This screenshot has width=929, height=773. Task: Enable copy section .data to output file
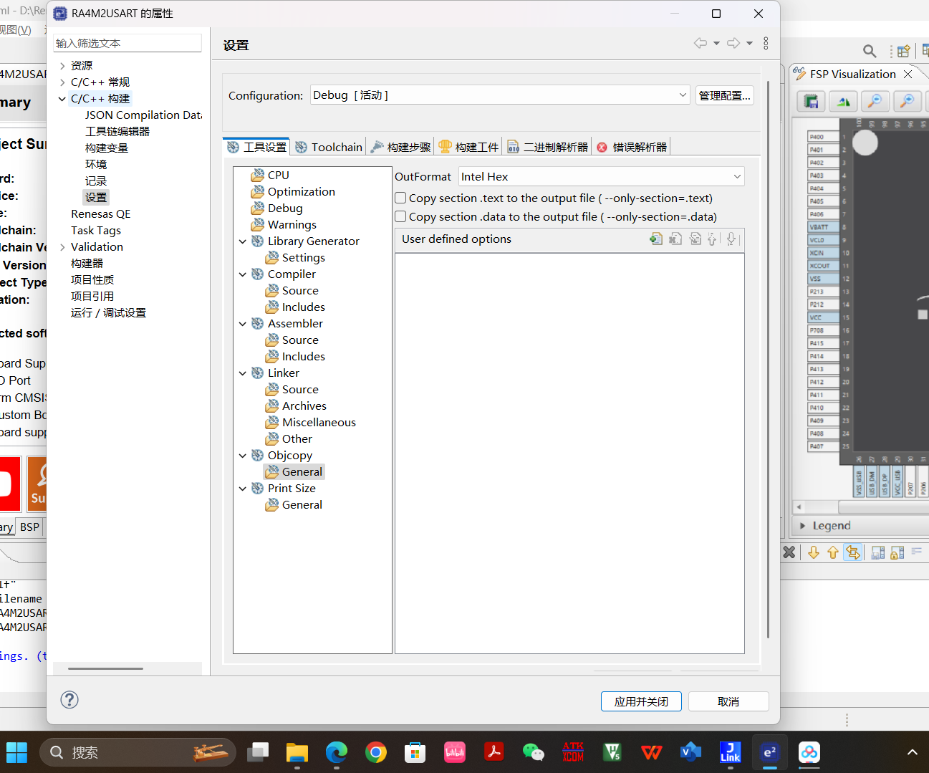401,216
